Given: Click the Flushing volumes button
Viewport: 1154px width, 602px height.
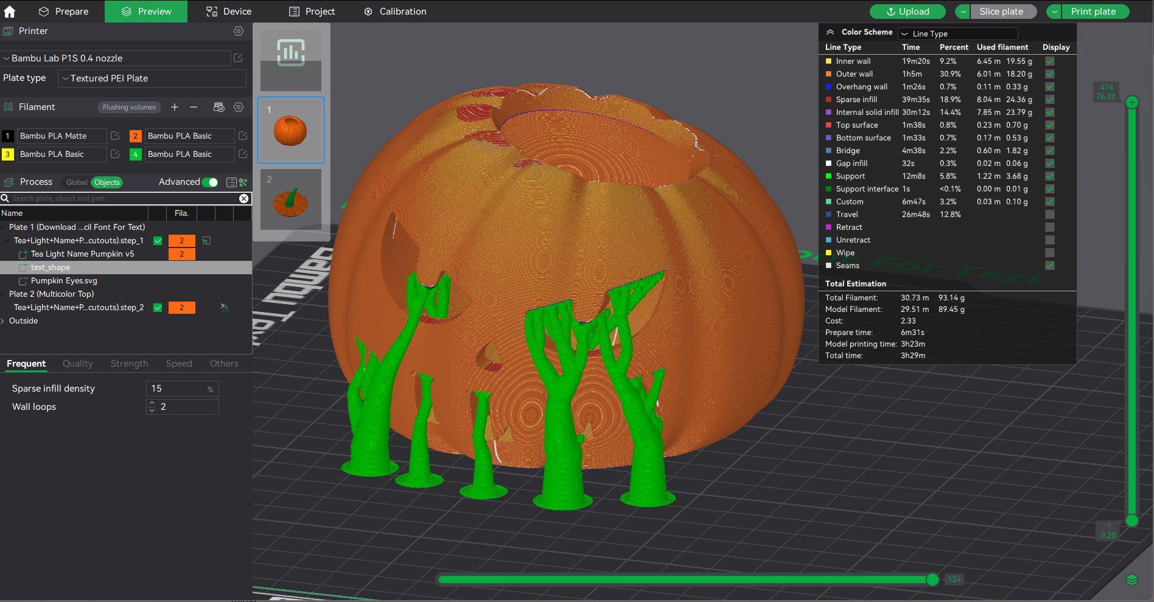Looking at the screenshot, I should 129,107.
